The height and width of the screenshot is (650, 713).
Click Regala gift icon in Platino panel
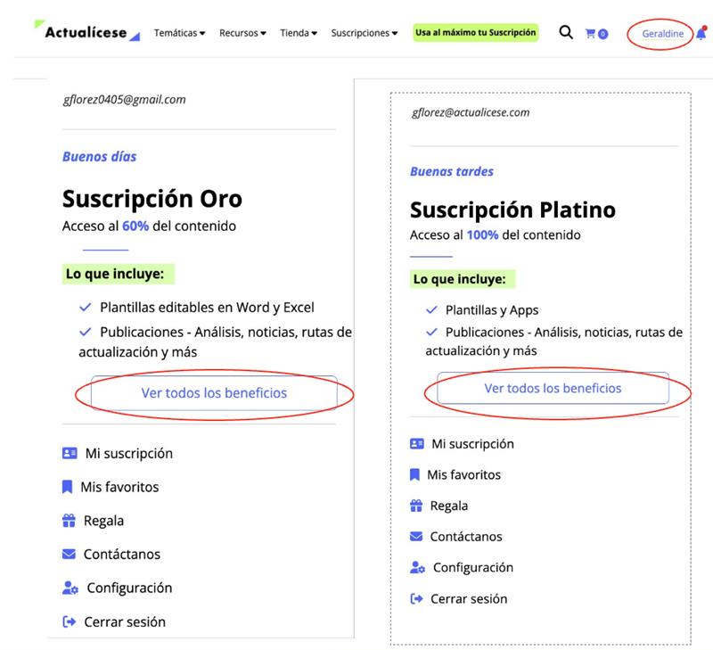point(416,506)
